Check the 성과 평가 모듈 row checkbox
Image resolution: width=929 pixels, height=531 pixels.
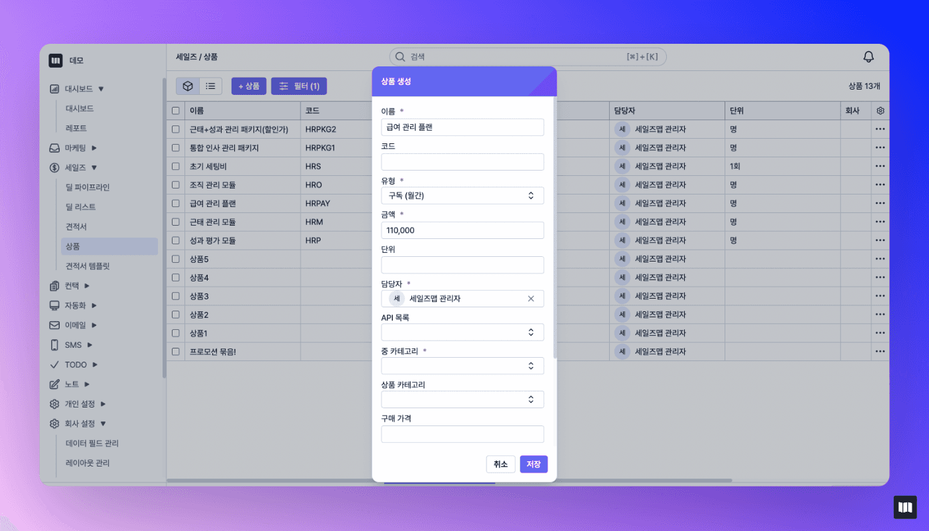click(x=176, y=240)
